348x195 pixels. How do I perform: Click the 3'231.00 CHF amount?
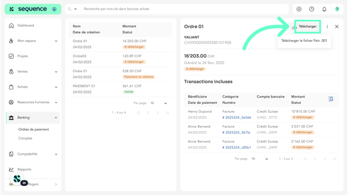coord(302,126)
